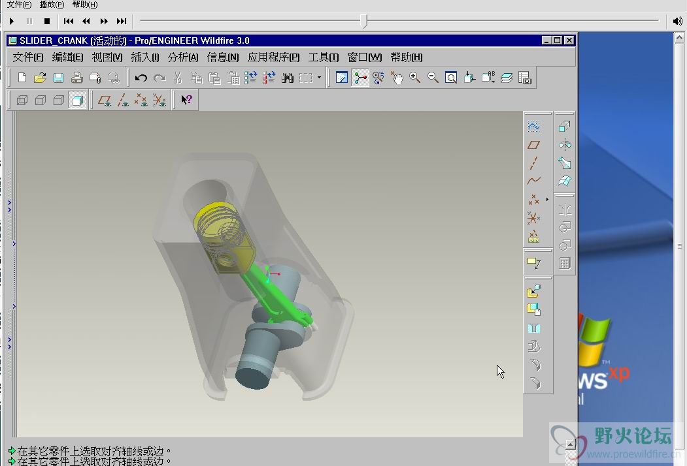Open the Regeneration Manager icon with red list

(x=269, y=78)
